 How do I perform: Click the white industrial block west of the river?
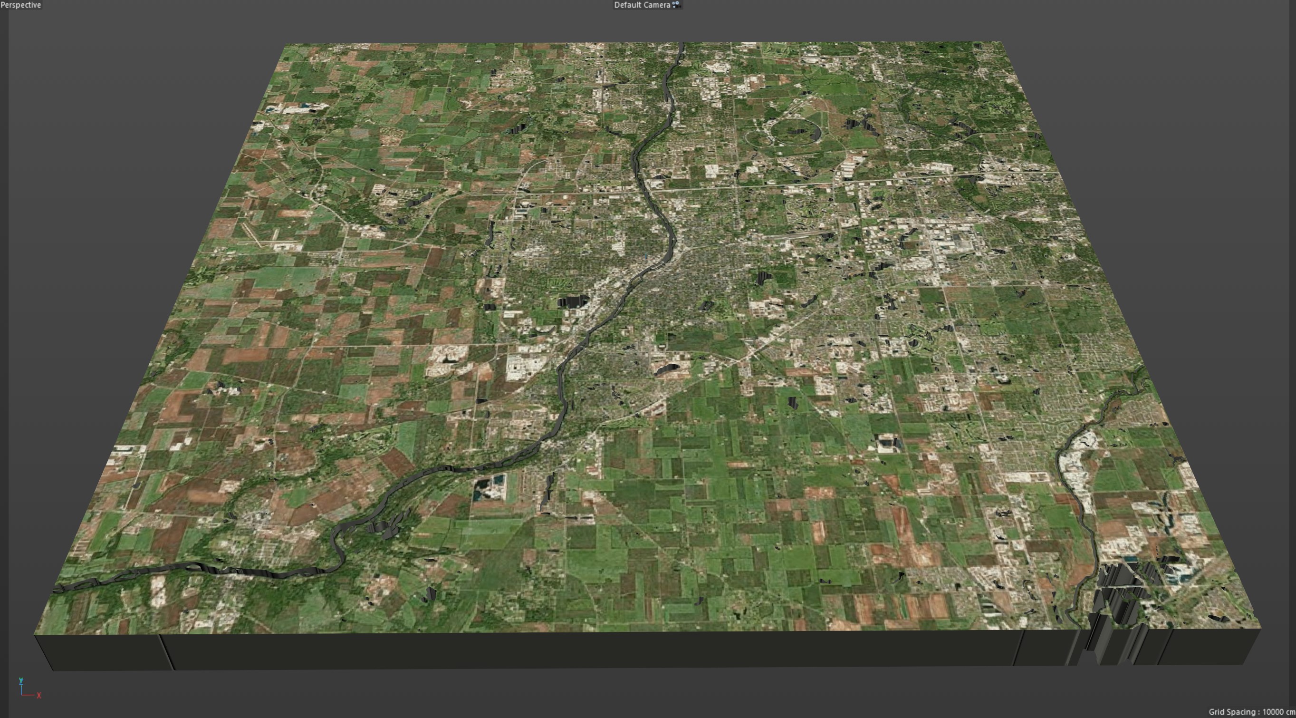coord(521,367)
